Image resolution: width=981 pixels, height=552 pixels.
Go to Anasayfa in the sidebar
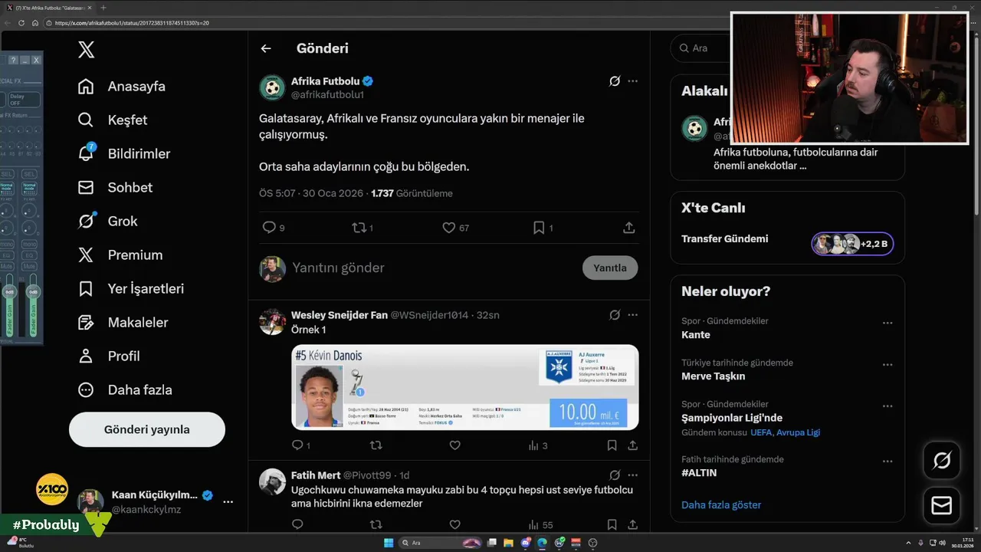click(x=122, y=86)
